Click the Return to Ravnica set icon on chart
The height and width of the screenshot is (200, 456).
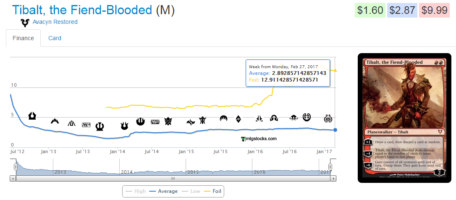32,116
